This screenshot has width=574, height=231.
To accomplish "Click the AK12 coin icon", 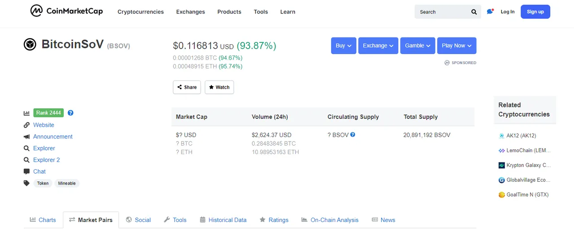I will 502,136.
